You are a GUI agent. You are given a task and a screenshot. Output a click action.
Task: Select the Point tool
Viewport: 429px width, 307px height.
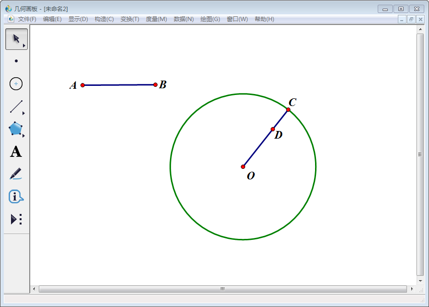point(16,61)
